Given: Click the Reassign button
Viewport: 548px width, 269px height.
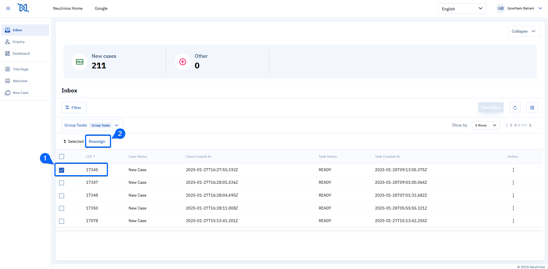Looking at the screenshot, I should tap(97, 141).
